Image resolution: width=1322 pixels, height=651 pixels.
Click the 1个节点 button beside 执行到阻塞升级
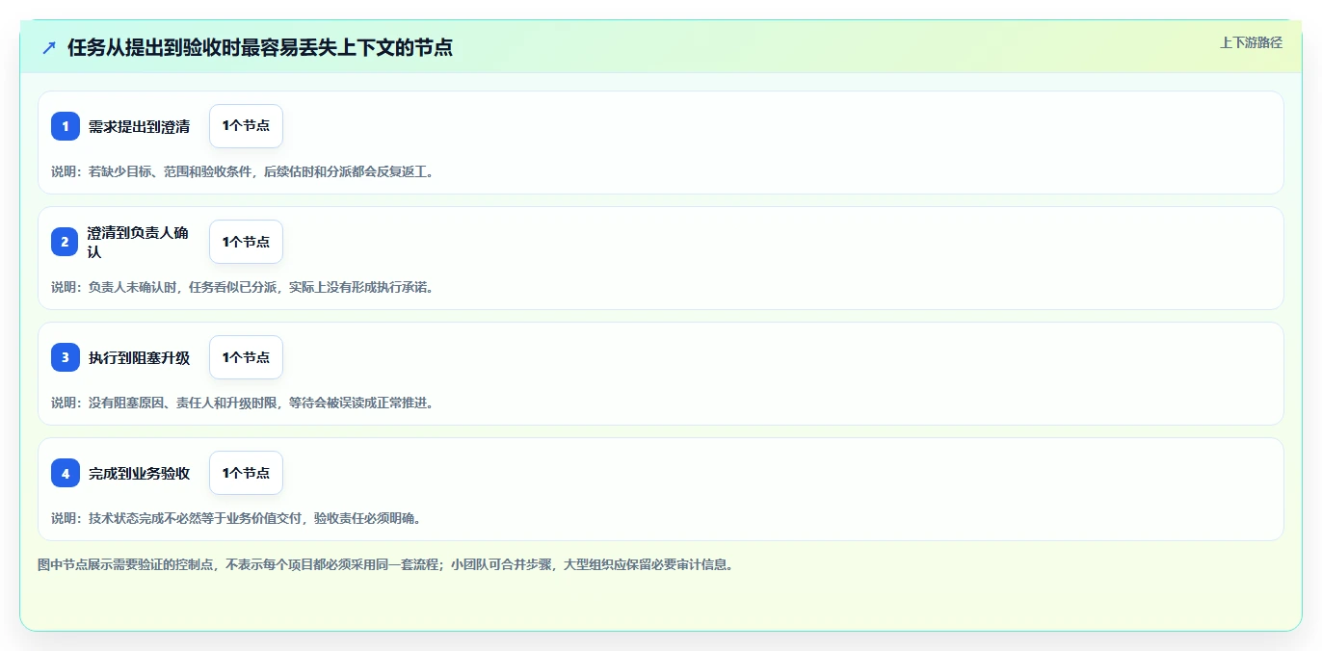(x=246, y=357)
